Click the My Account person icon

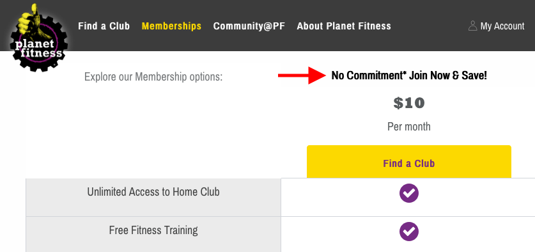point(472,26)
